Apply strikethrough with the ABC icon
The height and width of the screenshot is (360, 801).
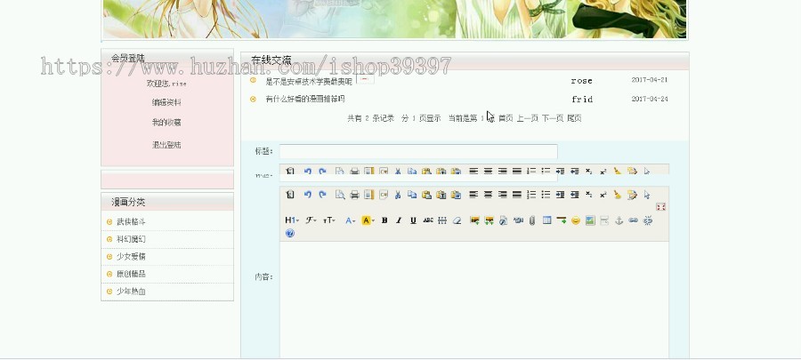427,220
